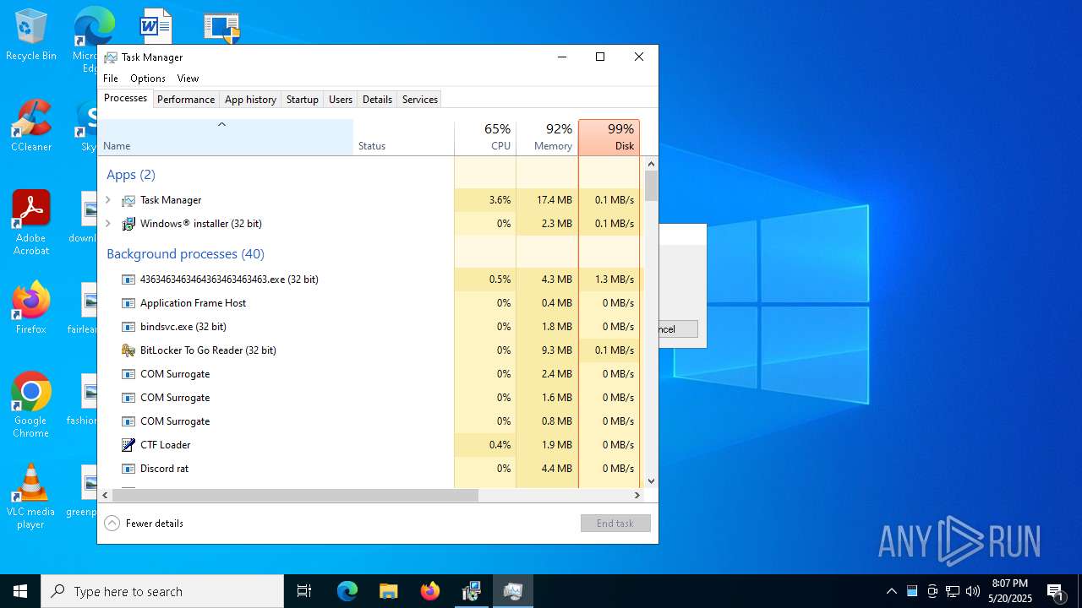The image size is (1082, 608).
Task: Click the CTF Loader process icon
Action: [128, 445]
